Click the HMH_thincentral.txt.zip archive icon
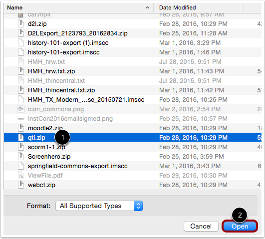The image size is (265, 239). 21,90
